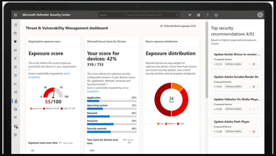Viewport: 276px width, 156px height.
Task: Click the Security controls score progress bar
Action: pyautogui.click(x=112, y=132)
